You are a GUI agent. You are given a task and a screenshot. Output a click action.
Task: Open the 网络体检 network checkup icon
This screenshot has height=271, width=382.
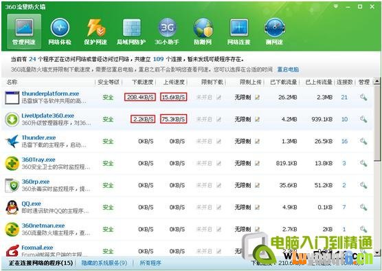point(60,32)
